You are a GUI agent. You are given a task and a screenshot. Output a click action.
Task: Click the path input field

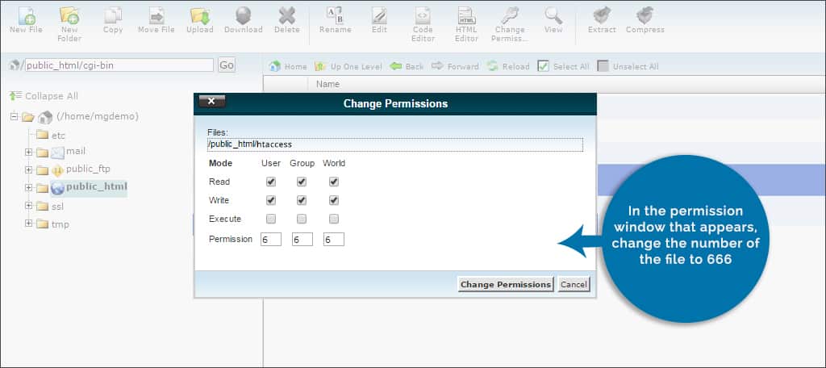click(119, 65)
